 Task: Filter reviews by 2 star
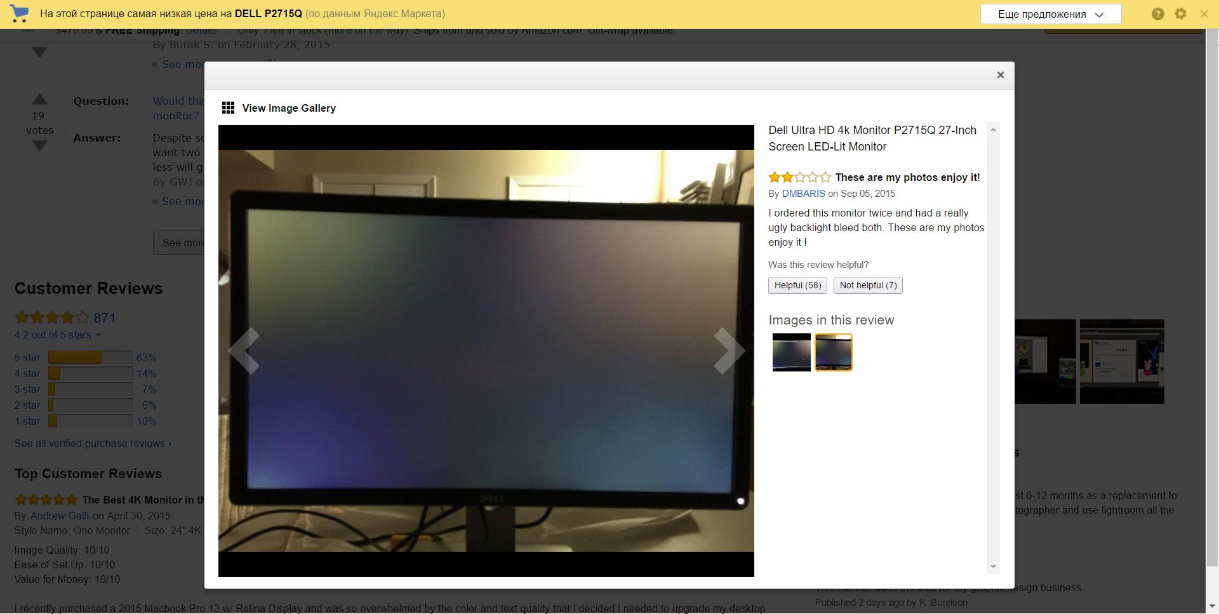point(27,405)
